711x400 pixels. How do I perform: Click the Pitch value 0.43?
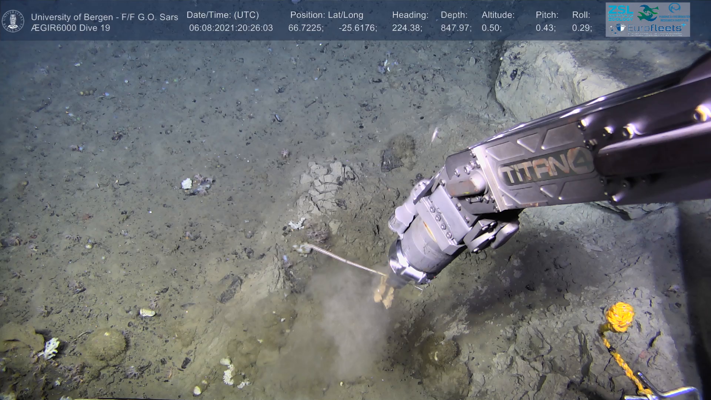click(x=545, y=28)
